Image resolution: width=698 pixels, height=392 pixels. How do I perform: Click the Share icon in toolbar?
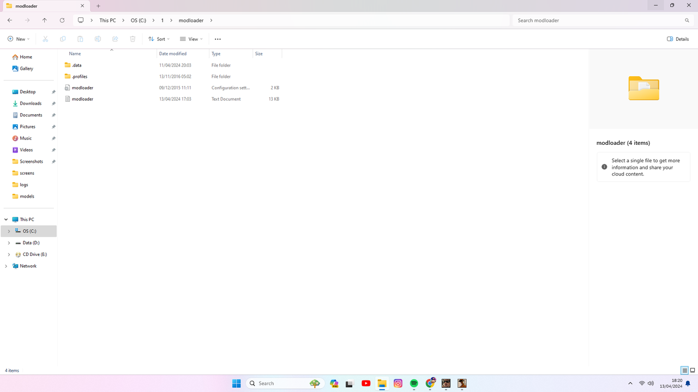coord(115,39)
